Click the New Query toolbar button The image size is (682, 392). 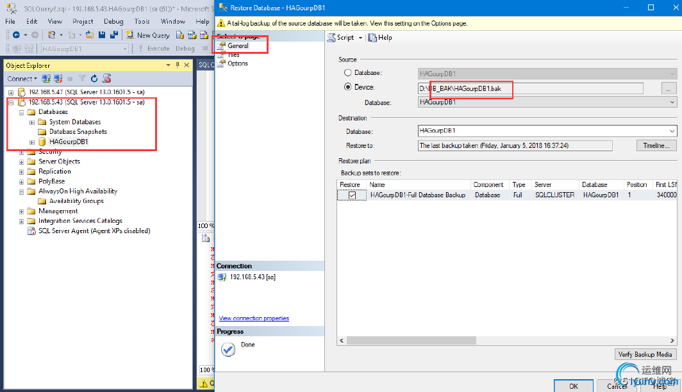click(x=148, y=35)
